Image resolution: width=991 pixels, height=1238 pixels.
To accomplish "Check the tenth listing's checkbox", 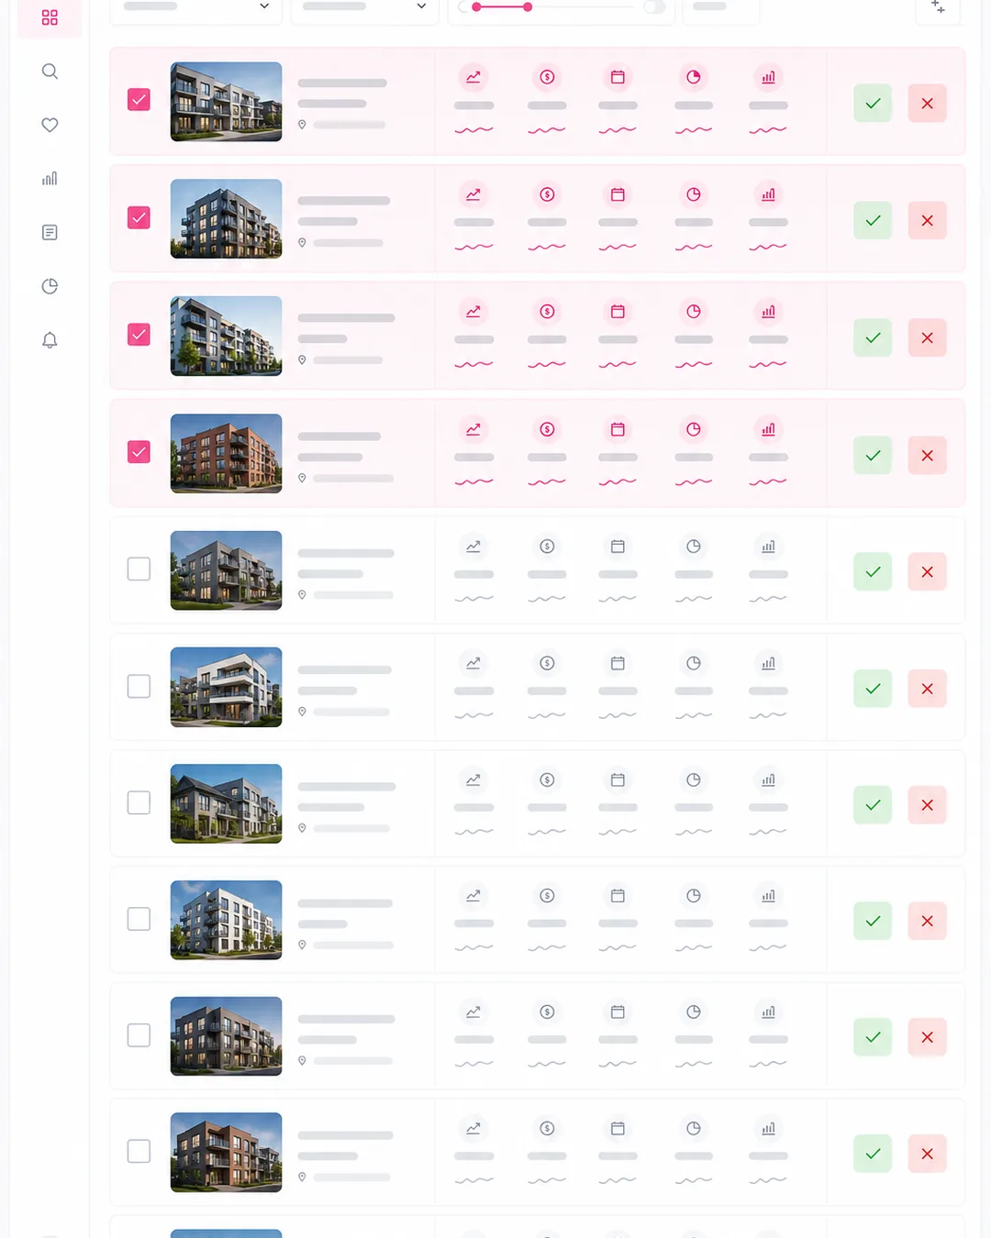I will pyautogui.click(x=139, y=1152).
